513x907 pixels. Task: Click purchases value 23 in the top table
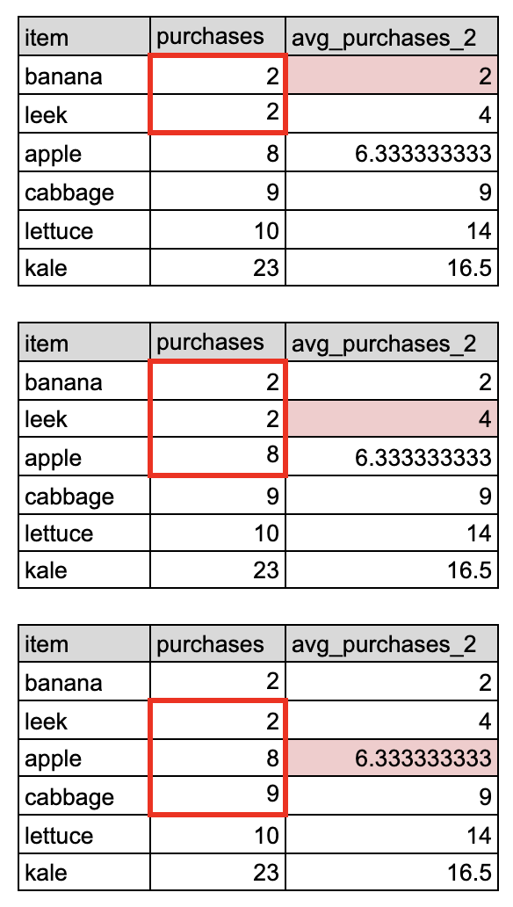[x=218, y=267]
